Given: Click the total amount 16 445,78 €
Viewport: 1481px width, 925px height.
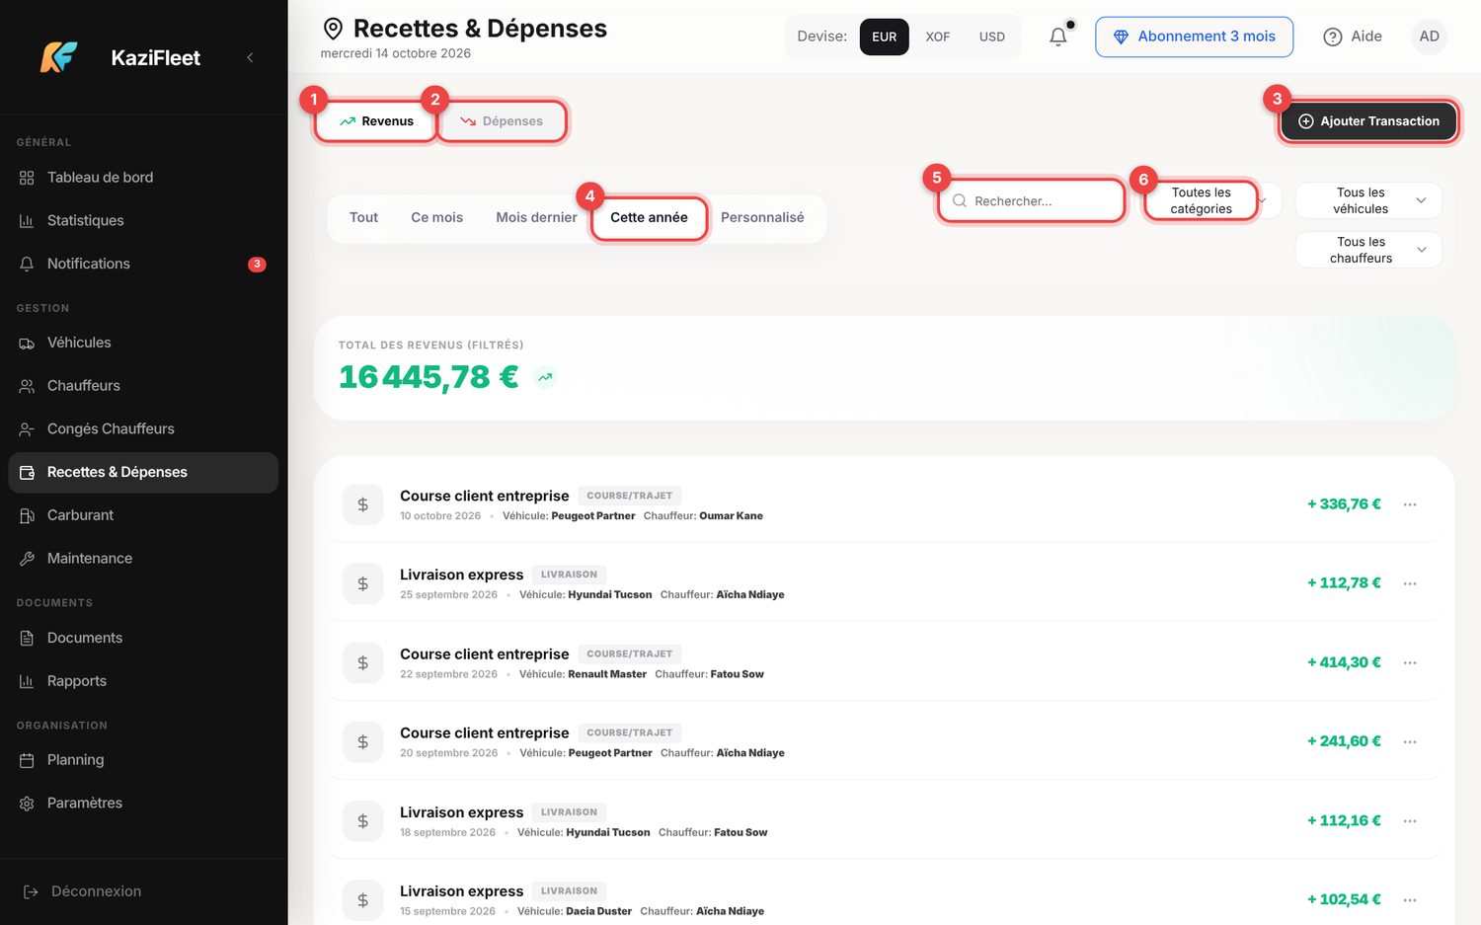Looking at the screenshot, I should (429, 377).
